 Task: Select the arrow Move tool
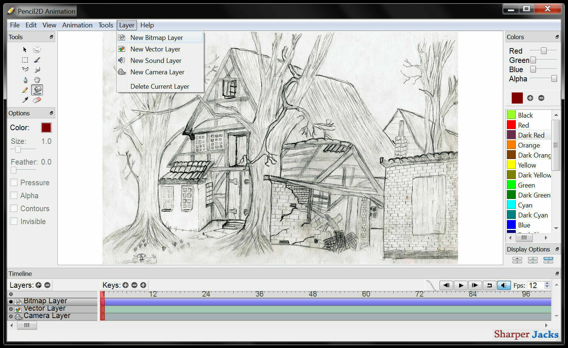coord(25,50)
